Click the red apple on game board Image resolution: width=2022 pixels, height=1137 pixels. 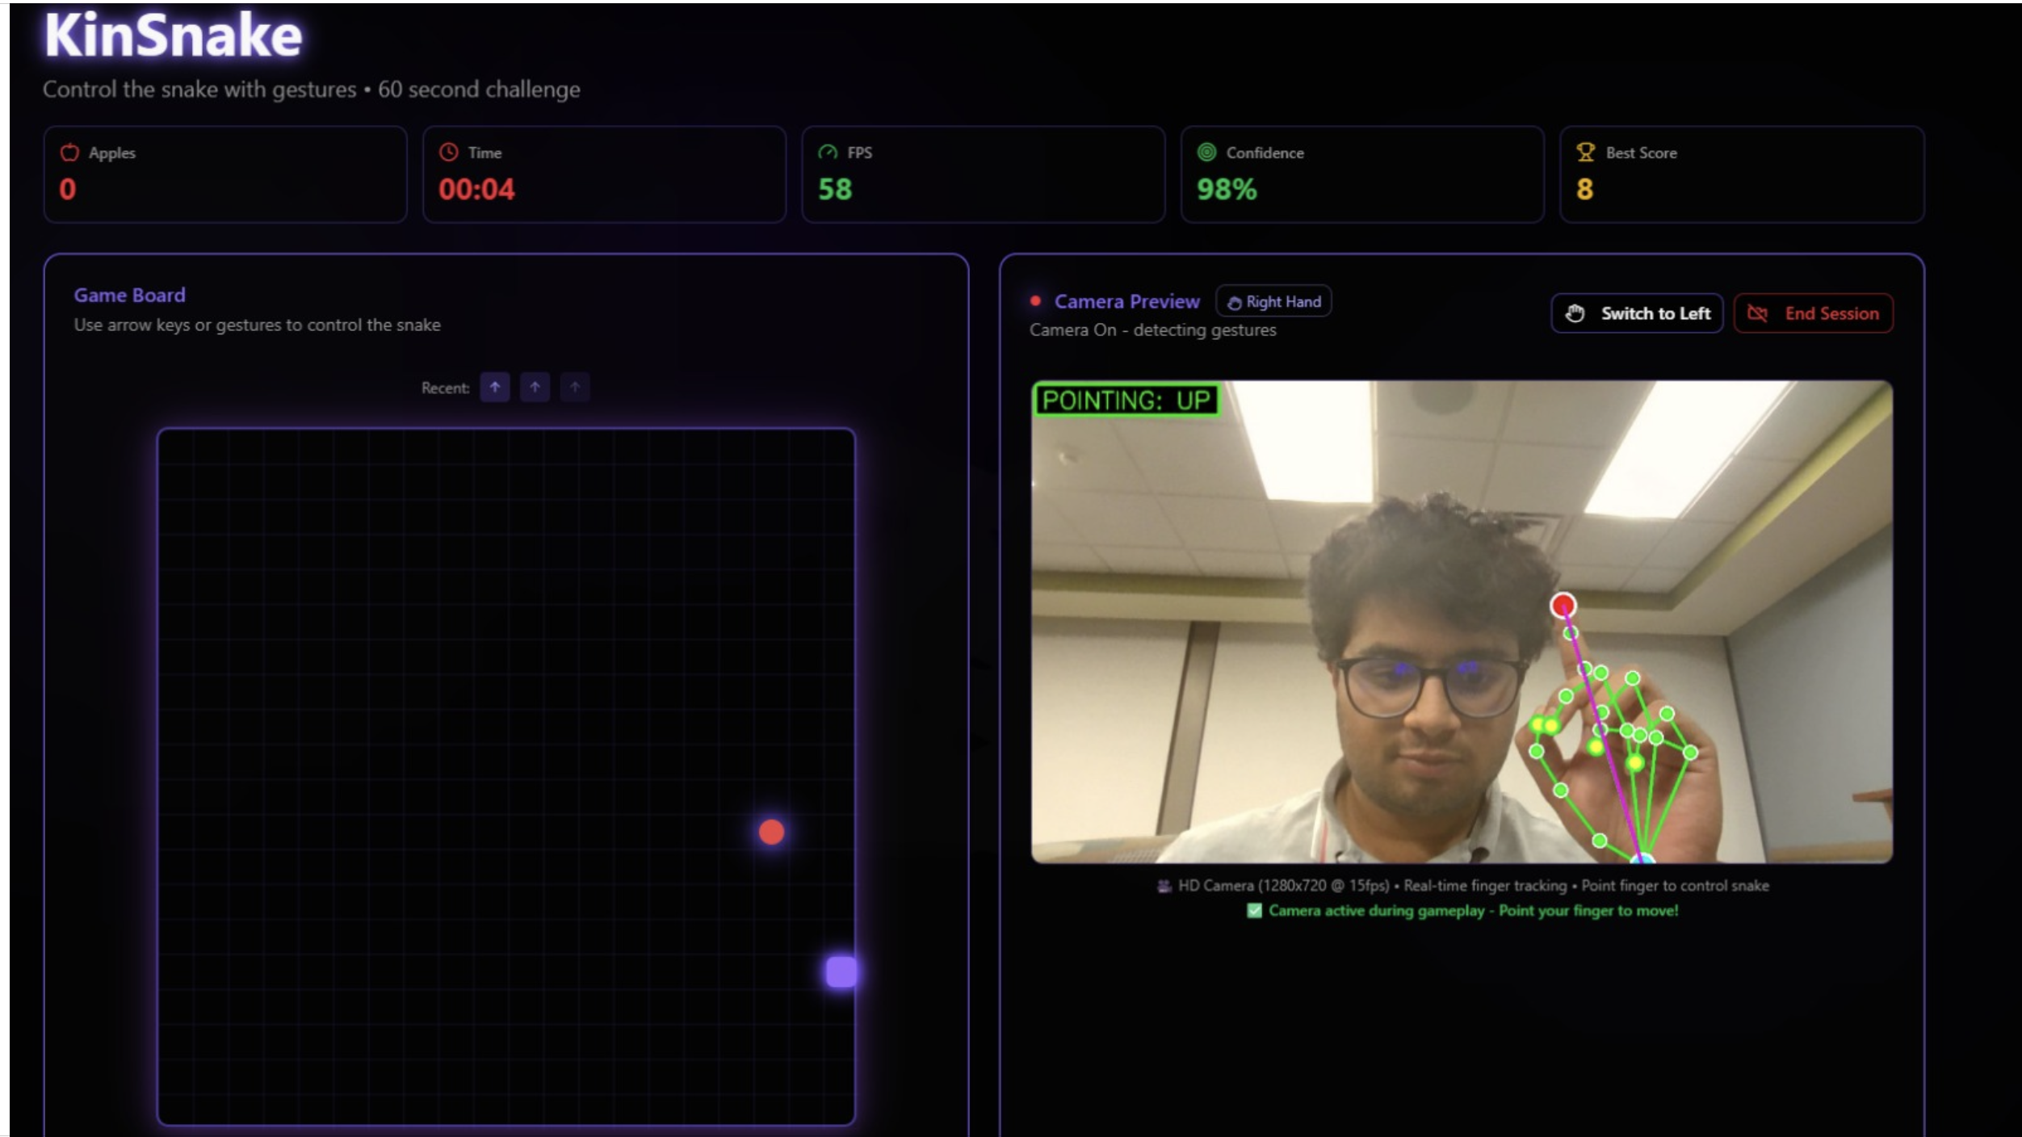pyautogui.click(x=771, y=832)
